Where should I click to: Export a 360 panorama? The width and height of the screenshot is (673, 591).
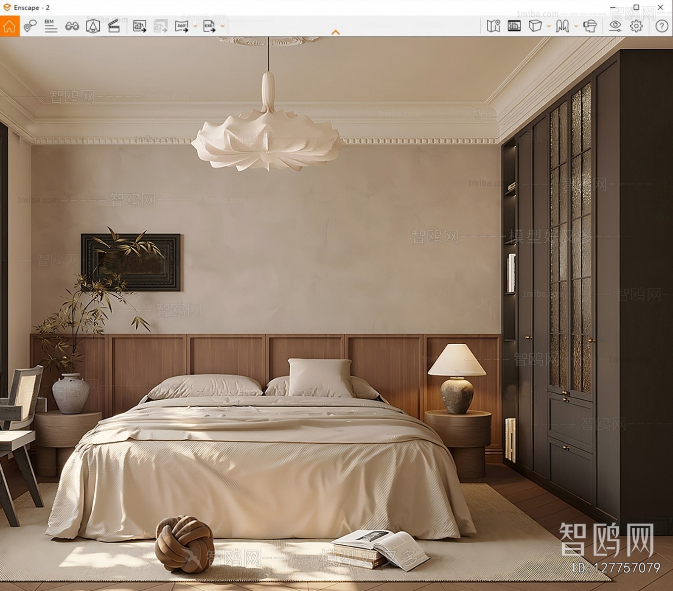(x=182, y=26)
